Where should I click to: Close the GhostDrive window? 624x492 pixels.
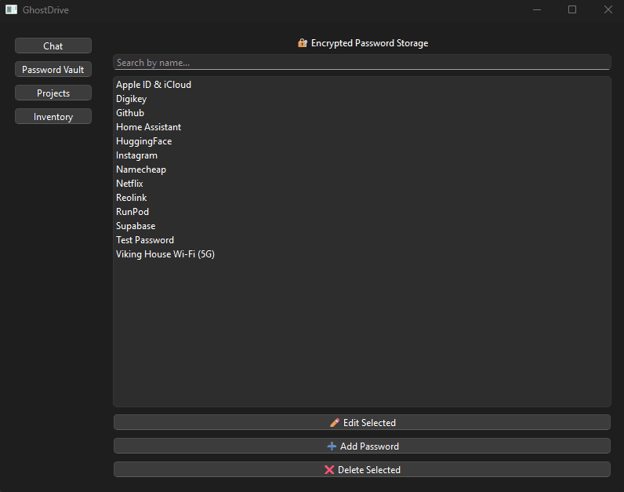608,9
